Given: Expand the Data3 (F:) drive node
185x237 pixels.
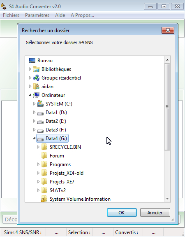Looking at the screenshot, I should point(34,130).
